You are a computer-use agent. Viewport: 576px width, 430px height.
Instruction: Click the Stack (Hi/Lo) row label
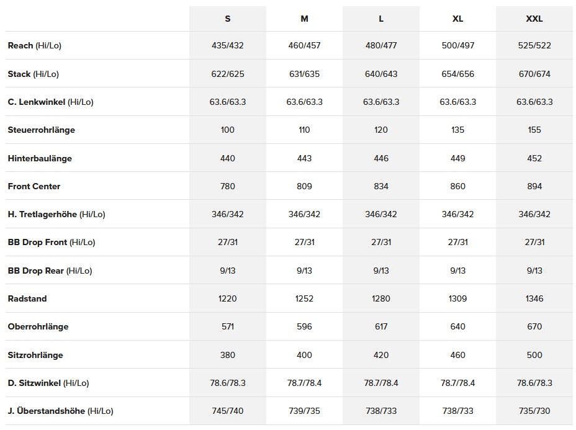(x=33, y=74)
